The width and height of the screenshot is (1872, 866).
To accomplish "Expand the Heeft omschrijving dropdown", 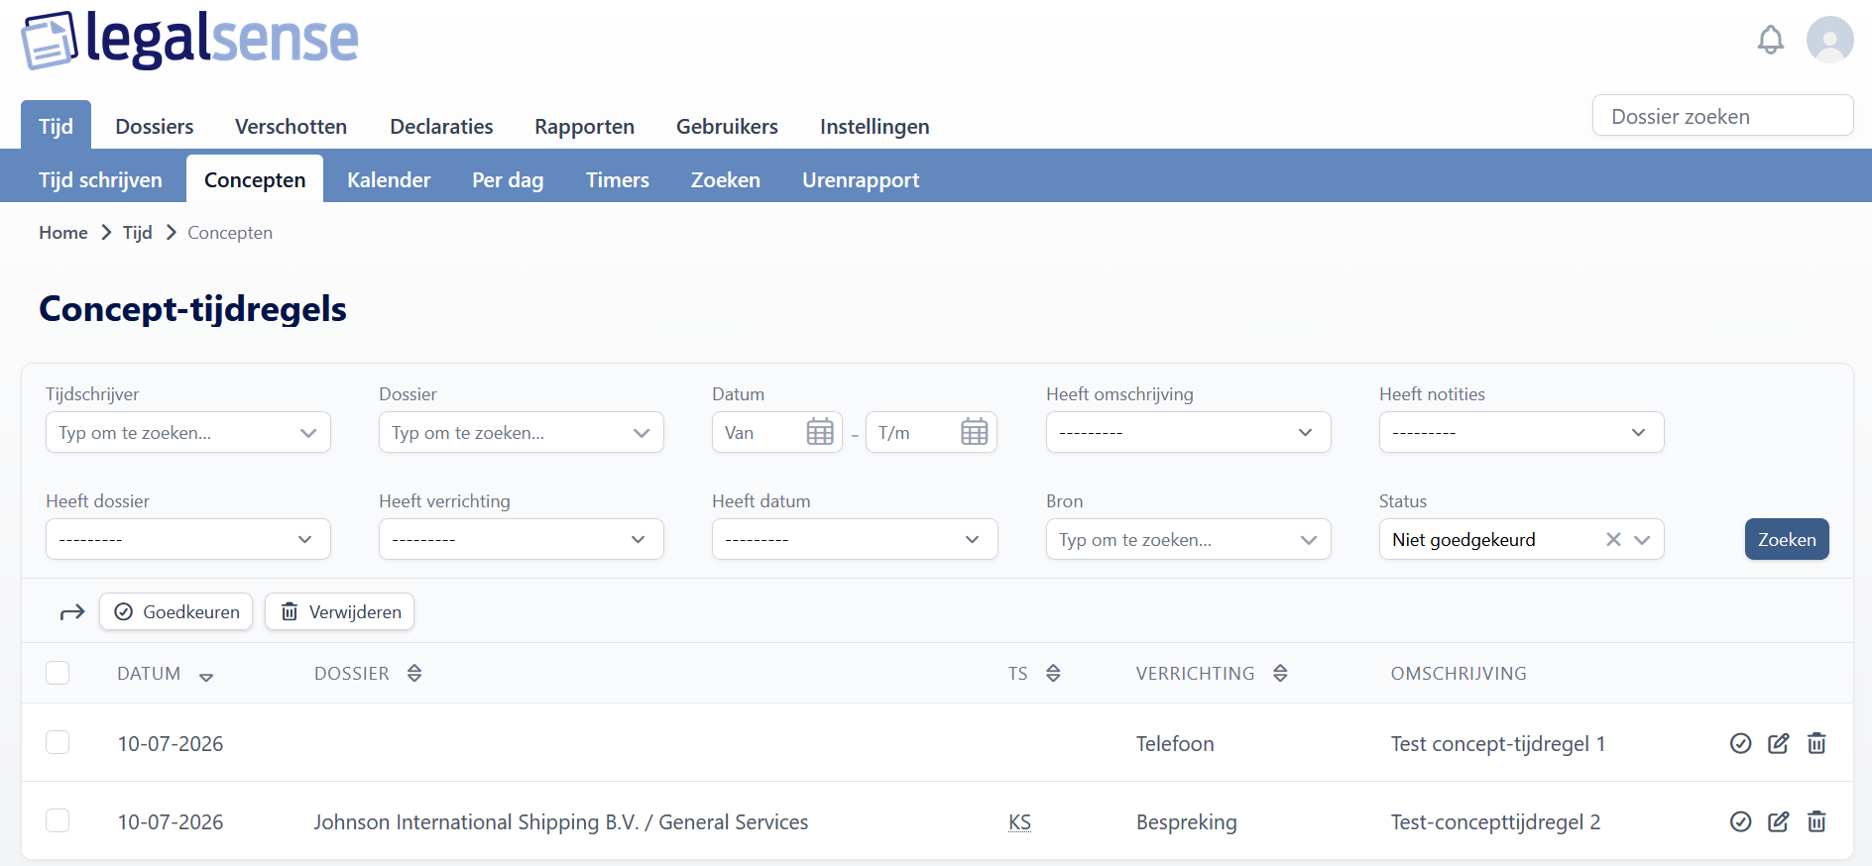I will (x=1188, y=432).
